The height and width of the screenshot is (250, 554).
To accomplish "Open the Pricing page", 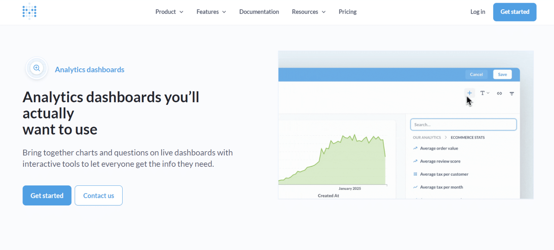I will click(x=348, y=12).
